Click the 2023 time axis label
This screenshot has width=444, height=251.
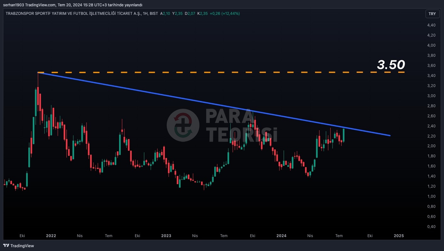pyautogui.click(x=166, y=236)
